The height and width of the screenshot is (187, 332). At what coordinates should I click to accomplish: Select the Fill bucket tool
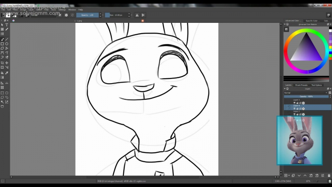click(2, 73)
